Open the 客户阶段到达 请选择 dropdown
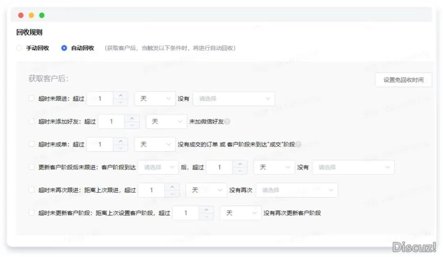This screenshot has height=257, width=443. [158, 167]
